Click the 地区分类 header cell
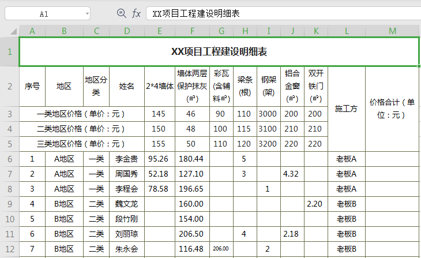This screenshot has width=421, height=258. pos(96,86)
